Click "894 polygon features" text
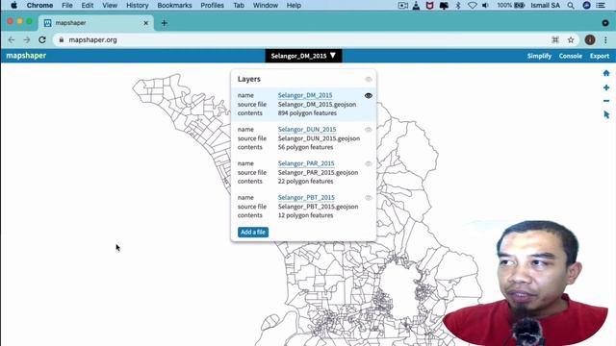 (x=307, y=113)
